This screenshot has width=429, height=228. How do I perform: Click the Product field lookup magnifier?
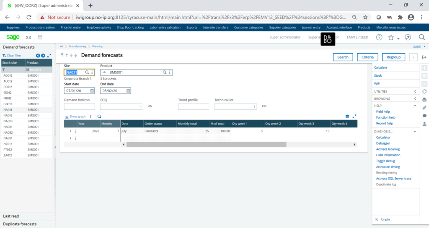tap(165, 72)
